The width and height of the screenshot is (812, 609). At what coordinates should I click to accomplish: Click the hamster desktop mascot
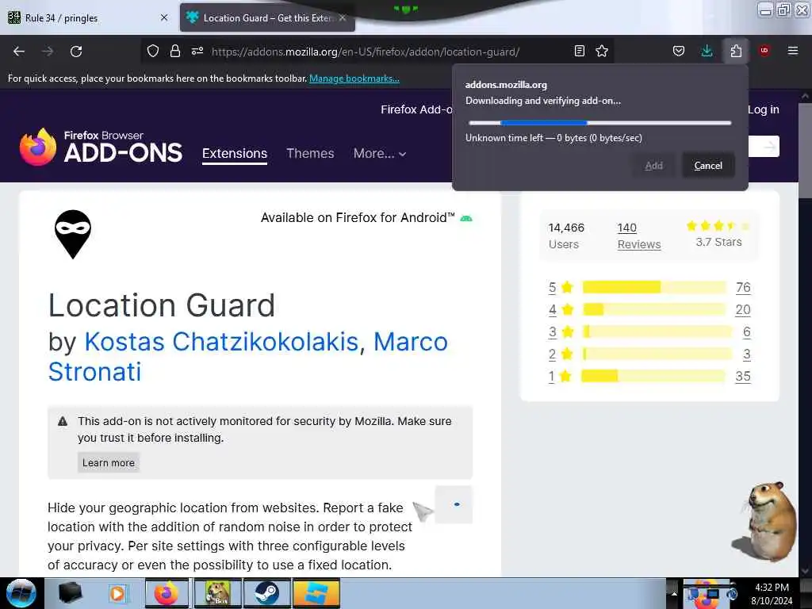pos(765,522)
